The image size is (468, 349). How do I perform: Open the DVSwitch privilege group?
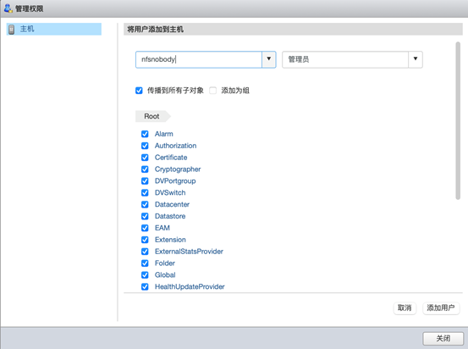[x=170, y=193]
